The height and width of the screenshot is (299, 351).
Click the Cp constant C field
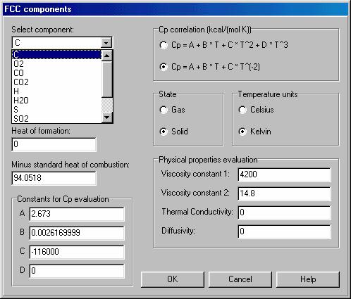pos(77,252)
